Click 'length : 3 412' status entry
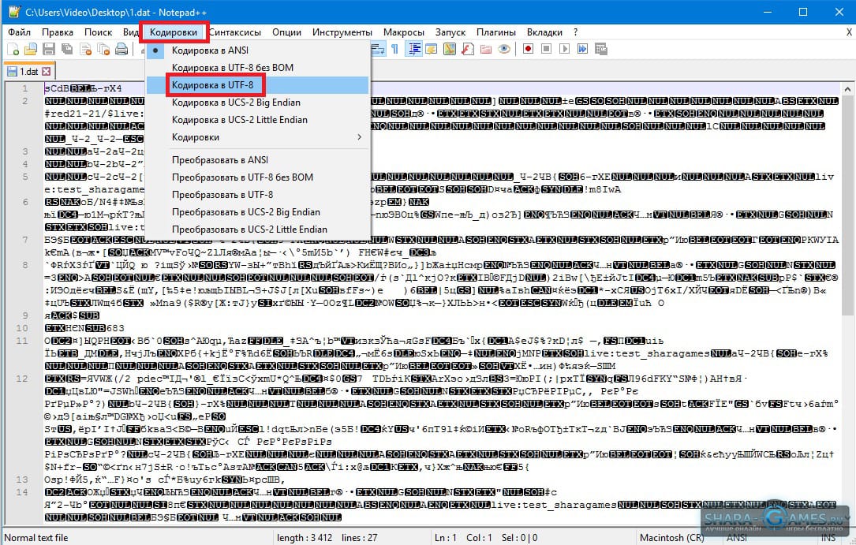This screenshot has height=545, width=856. point(304,538)
